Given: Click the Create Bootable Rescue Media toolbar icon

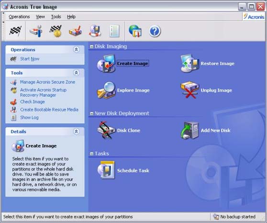Looking at the screenshot, I should [x=95, y=31].
